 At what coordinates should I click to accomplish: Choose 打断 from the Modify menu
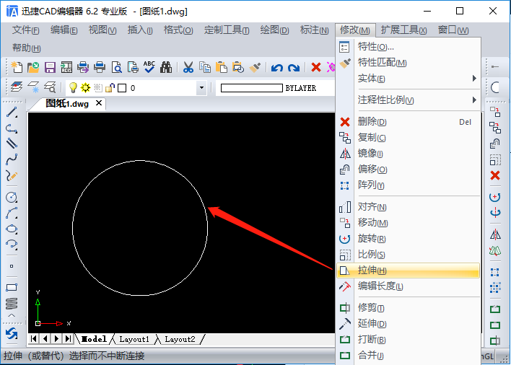pyautogui.click(x=408, y=340)
